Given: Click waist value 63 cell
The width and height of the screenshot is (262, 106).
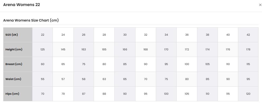Looking at the screenshot, I should (104, 79).
